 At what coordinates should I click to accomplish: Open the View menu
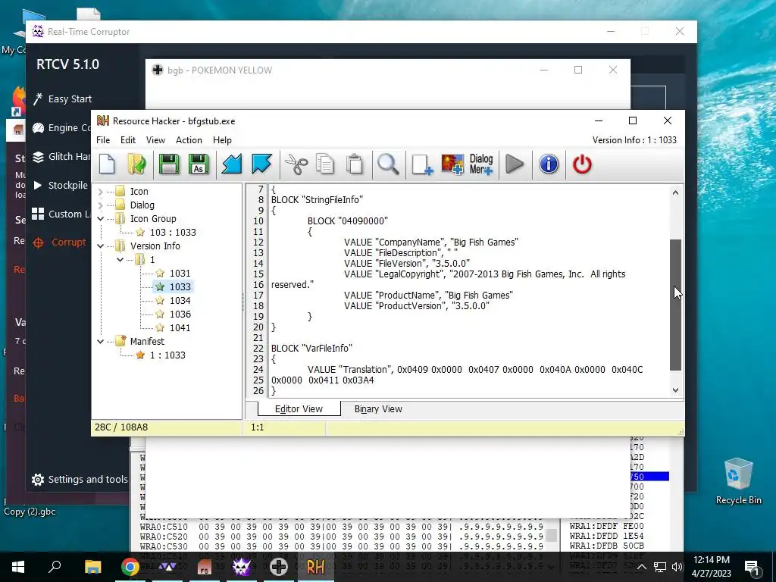pyautogui.click(x=155, y=140)
